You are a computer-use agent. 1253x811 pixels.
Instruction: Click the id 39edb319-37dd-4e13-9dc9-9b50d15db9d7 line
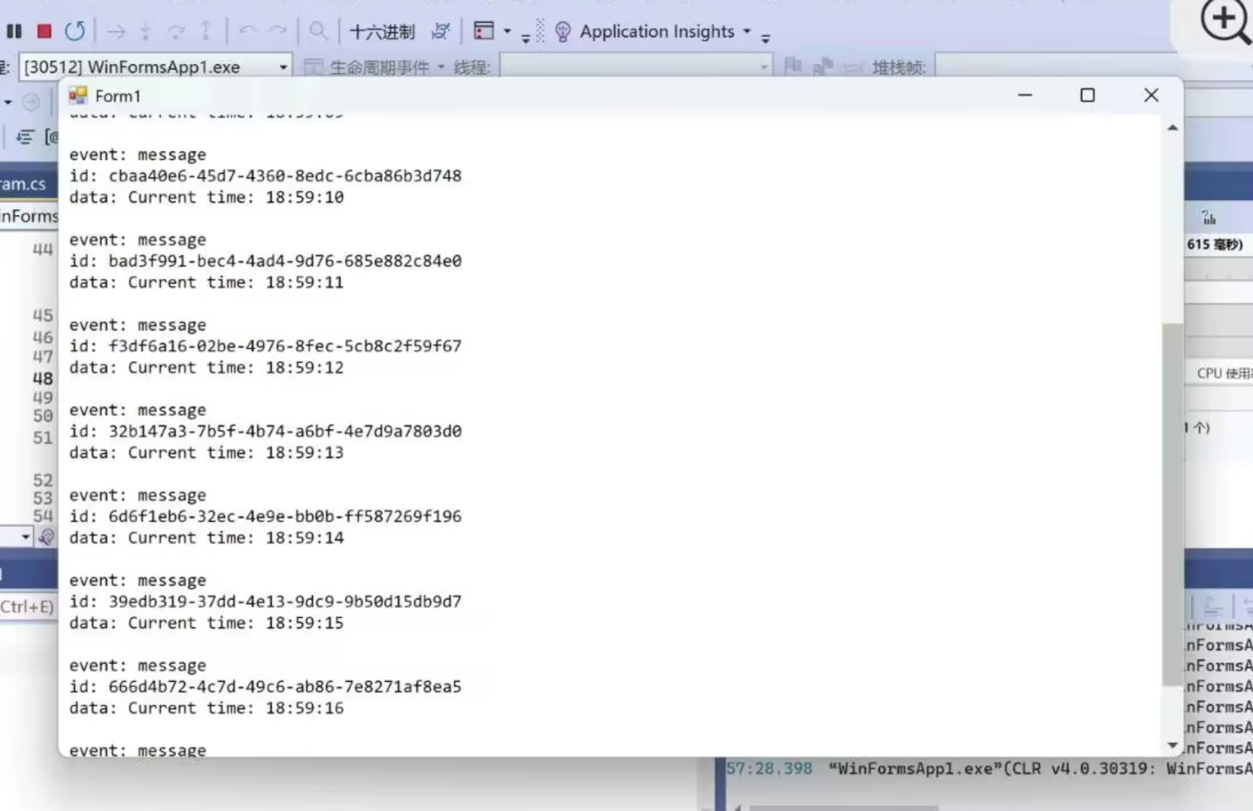266,602
